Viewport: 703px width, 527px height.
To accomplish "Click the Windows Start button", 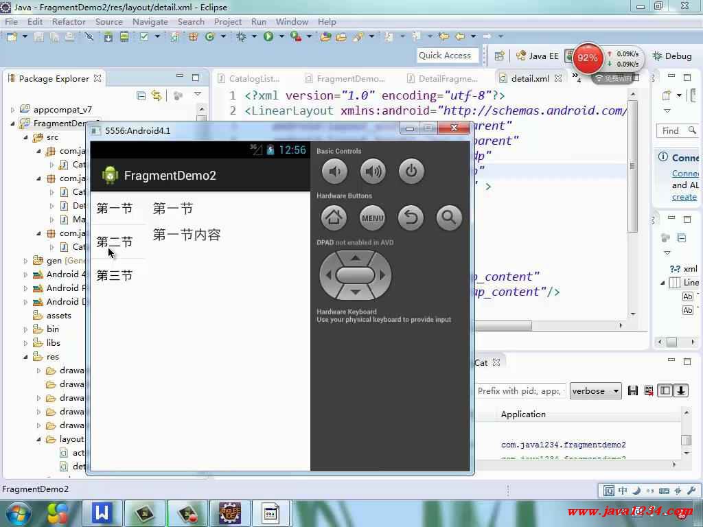I will (x=18, y=513).
